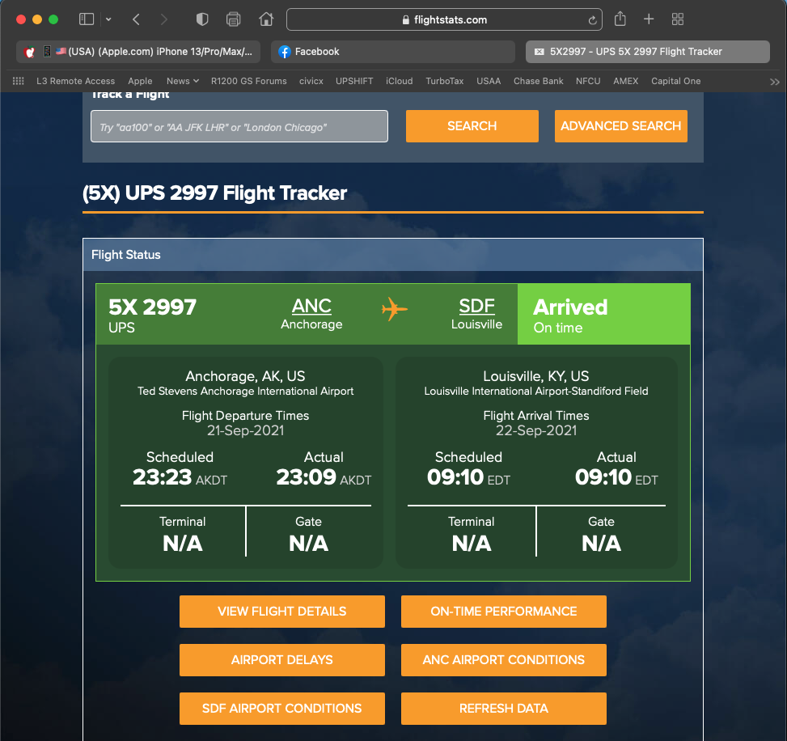Reload the flightstats.com page
The height and width of the screenshot is (741, 787).
(592, 20)
